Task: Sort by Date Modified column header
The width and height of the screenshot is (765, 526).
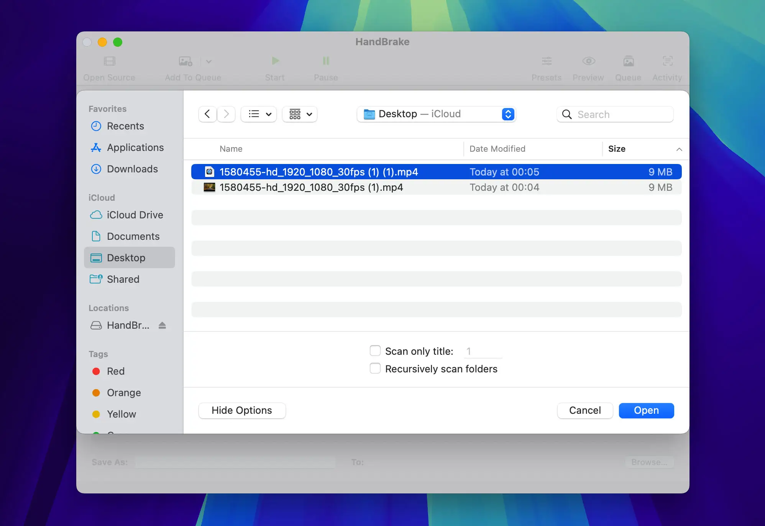Action: 497,149
